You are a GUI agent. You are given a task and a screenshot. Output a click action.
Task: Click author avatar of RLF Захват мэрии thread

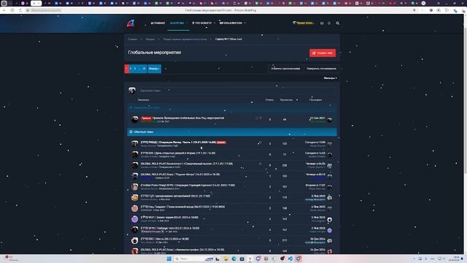pyautogui.click(x=134, y=219)
